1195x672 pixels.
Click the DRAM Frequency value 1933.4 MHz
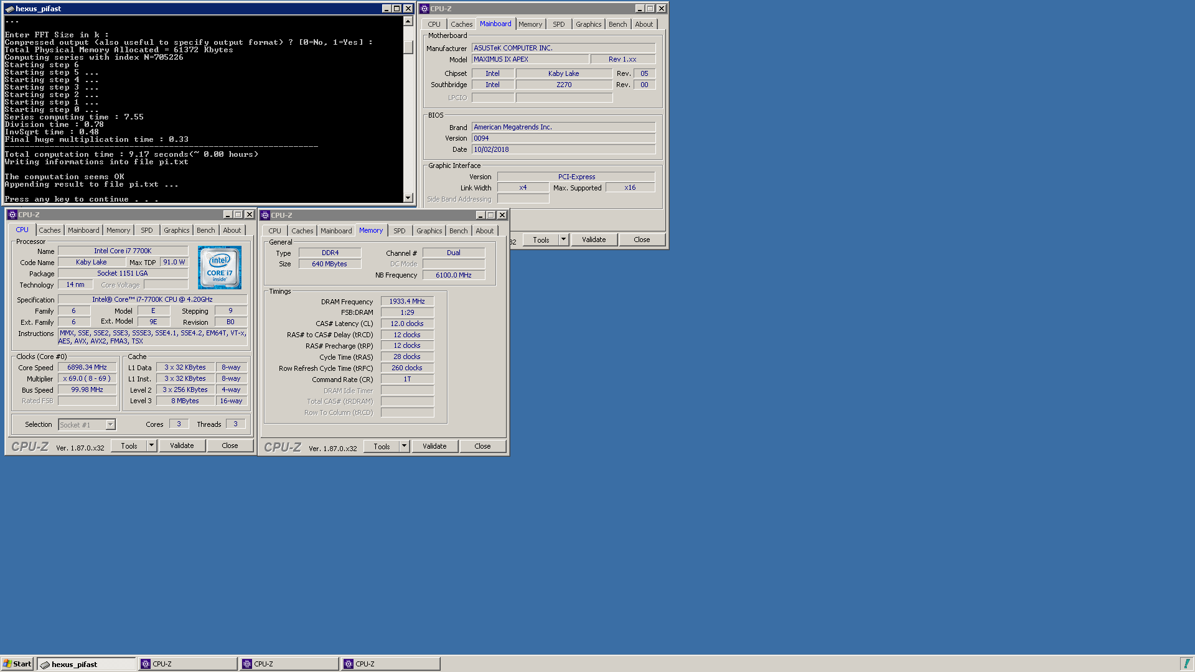coord(407,301)
